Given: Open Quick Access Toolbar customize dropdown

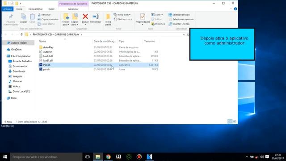Looking at the screenshot, I should [x=21, y=3].
